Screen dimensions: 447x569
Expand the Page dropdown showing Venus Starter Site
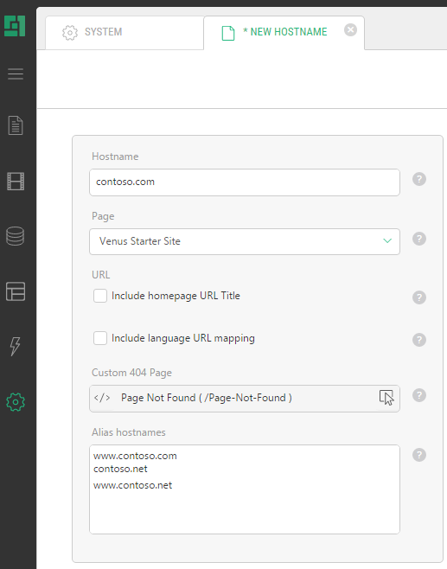pyautogui.click(x=245, y=241)
